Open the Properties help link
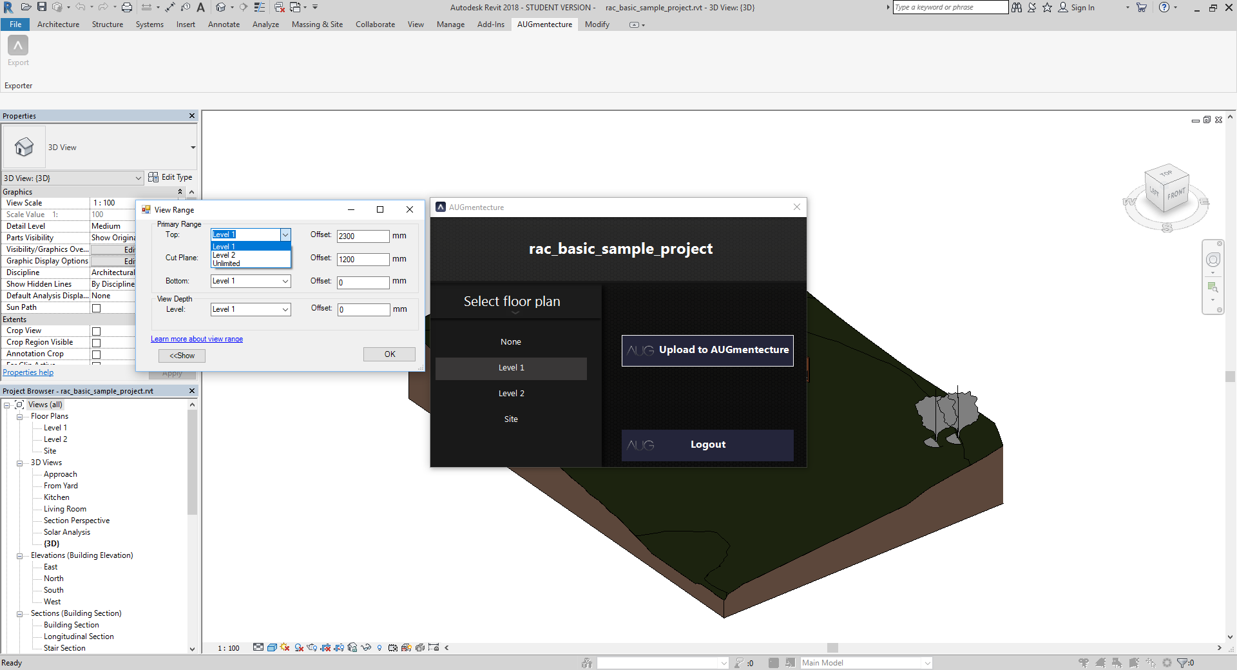This screenshot has width=1237, height=670. click(28, 372)
